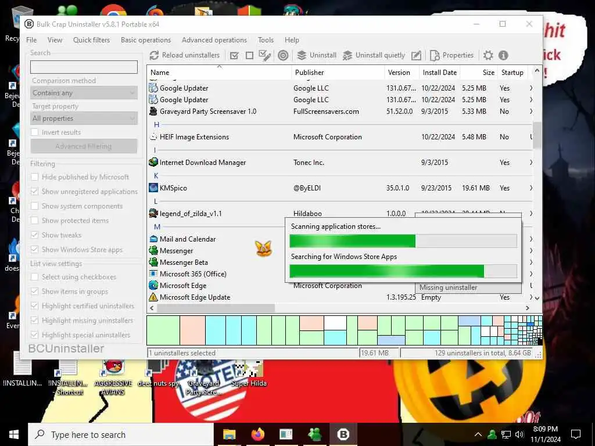Open AGGRESSIVE AVIANS desktop shortcut
The height and width of the screenshot is (446, 595).
113,377
